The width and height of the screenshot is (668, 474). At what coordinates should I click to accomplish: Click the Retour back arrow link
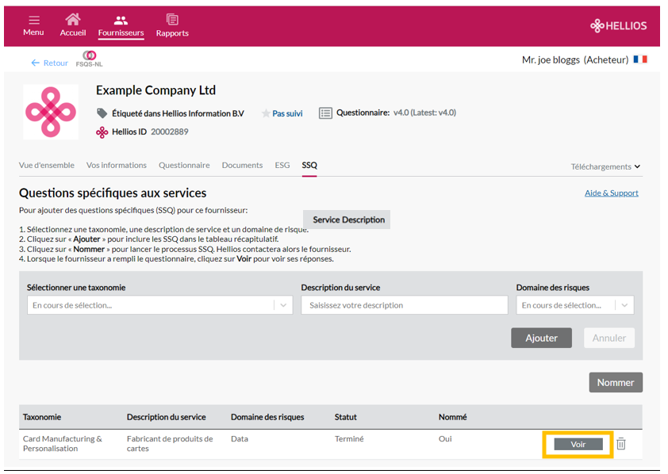click(x=49, y=63)
